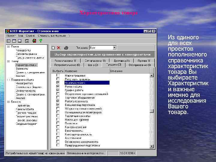Select Конкуренты in the tree
Image resolution: width=216 pixels, height=162 pixels.
coord(23,50)
